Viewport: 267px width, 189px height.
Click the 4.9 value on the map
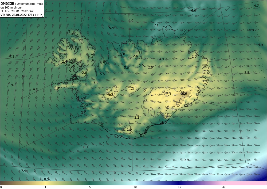(260, 45)
